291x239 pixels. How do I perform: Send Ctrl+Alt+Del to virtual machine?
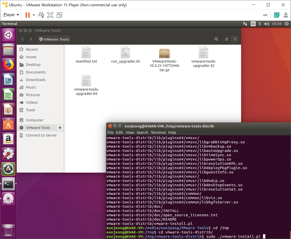(x=41, y=15)
